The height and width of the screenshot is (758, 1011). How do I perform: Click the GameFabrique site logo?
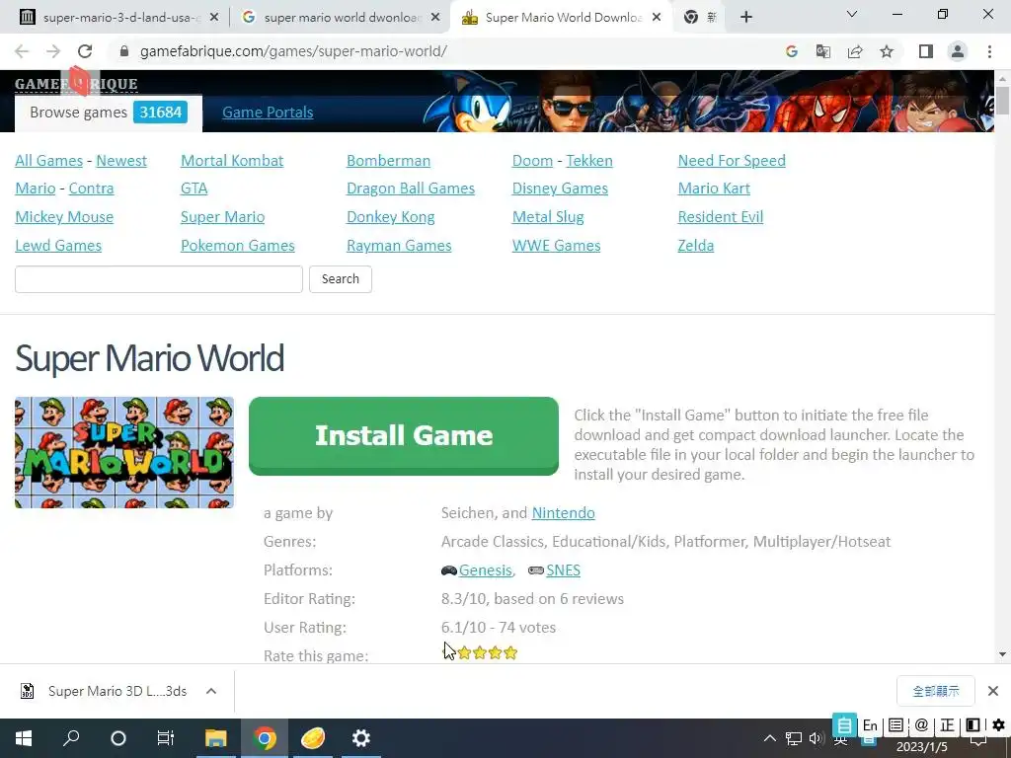[76, 83]
